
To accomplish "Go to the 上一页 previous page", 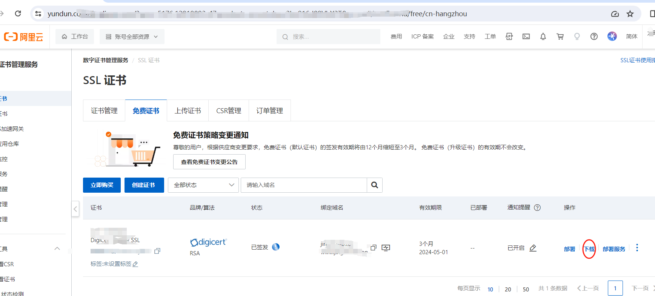I will click(x=588, y=288).
